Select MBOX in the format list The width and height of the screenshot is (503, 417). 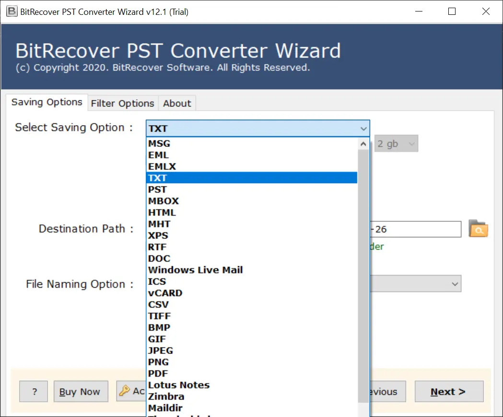(164, 201)
